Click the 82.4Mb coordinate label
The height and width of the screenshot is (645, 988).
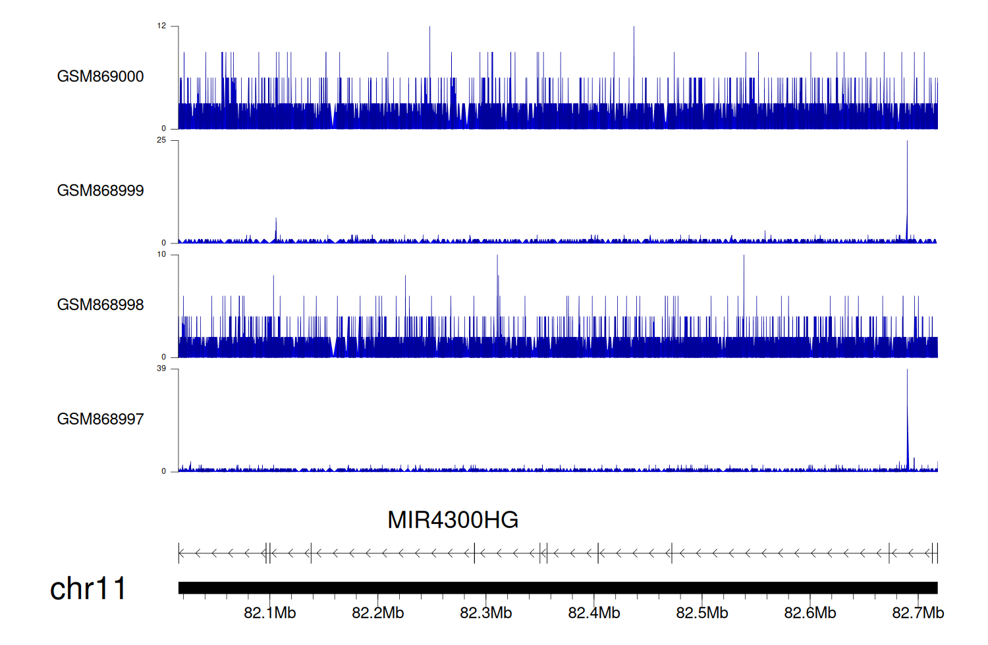[593, 613]
